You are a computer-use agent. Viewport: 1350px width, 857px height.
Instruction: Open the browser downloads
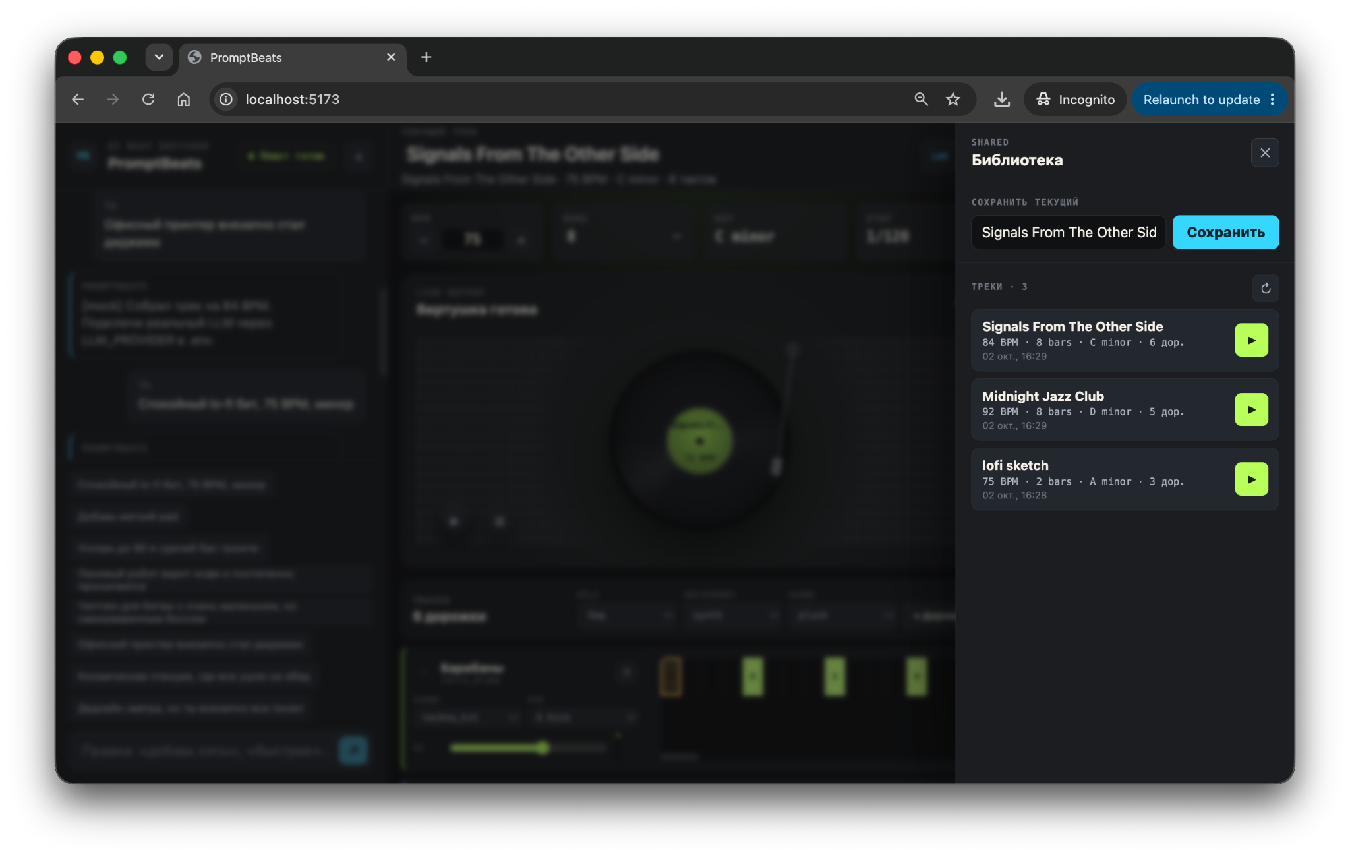click(x=1002, y=100)
